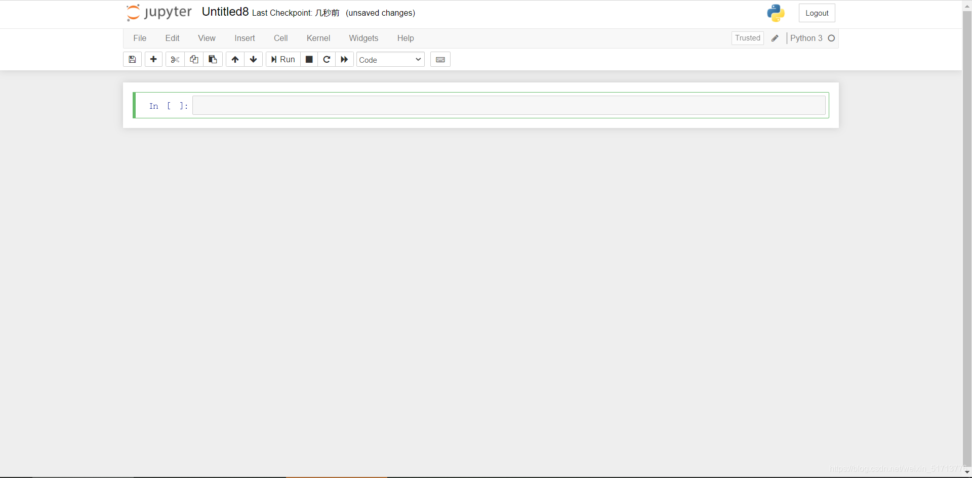Open the Help menu
The height and width of the screenshot is (478, 972).
pos(406,38)
